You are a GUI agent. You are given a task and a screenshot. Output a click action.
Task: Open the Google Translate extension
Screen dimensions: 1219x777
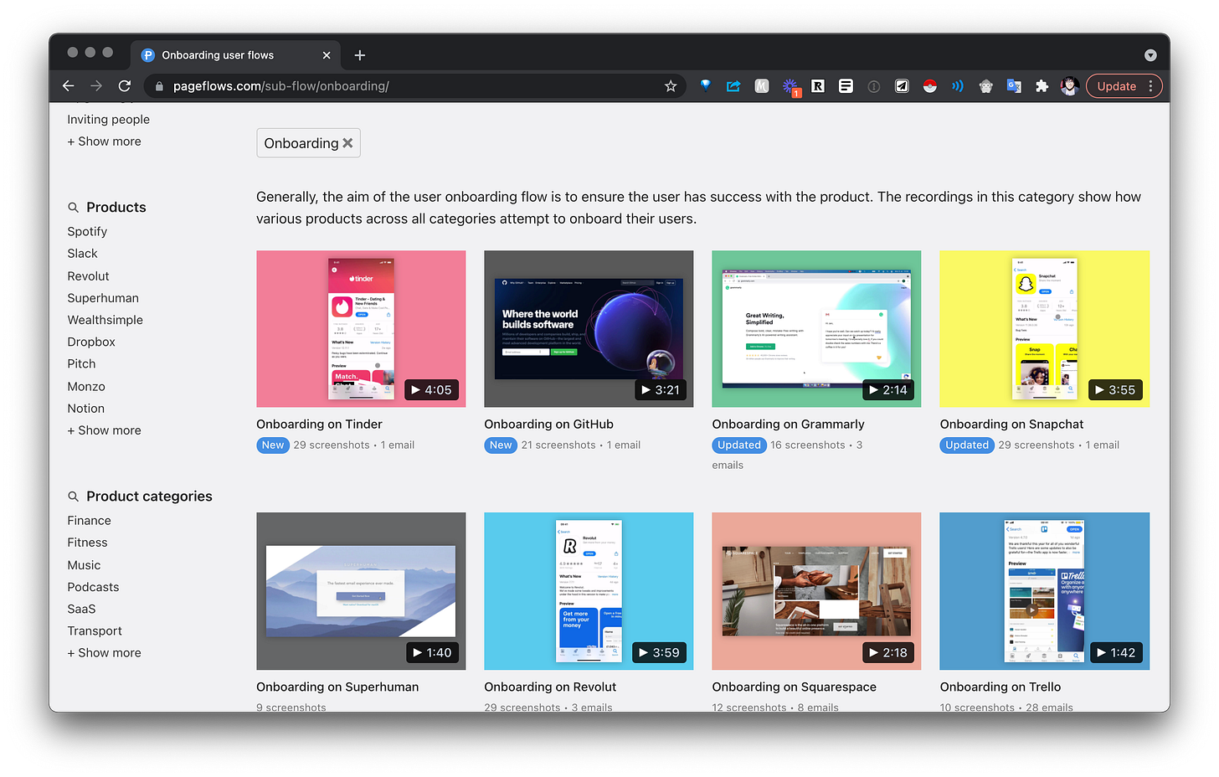pos(1014,85)
